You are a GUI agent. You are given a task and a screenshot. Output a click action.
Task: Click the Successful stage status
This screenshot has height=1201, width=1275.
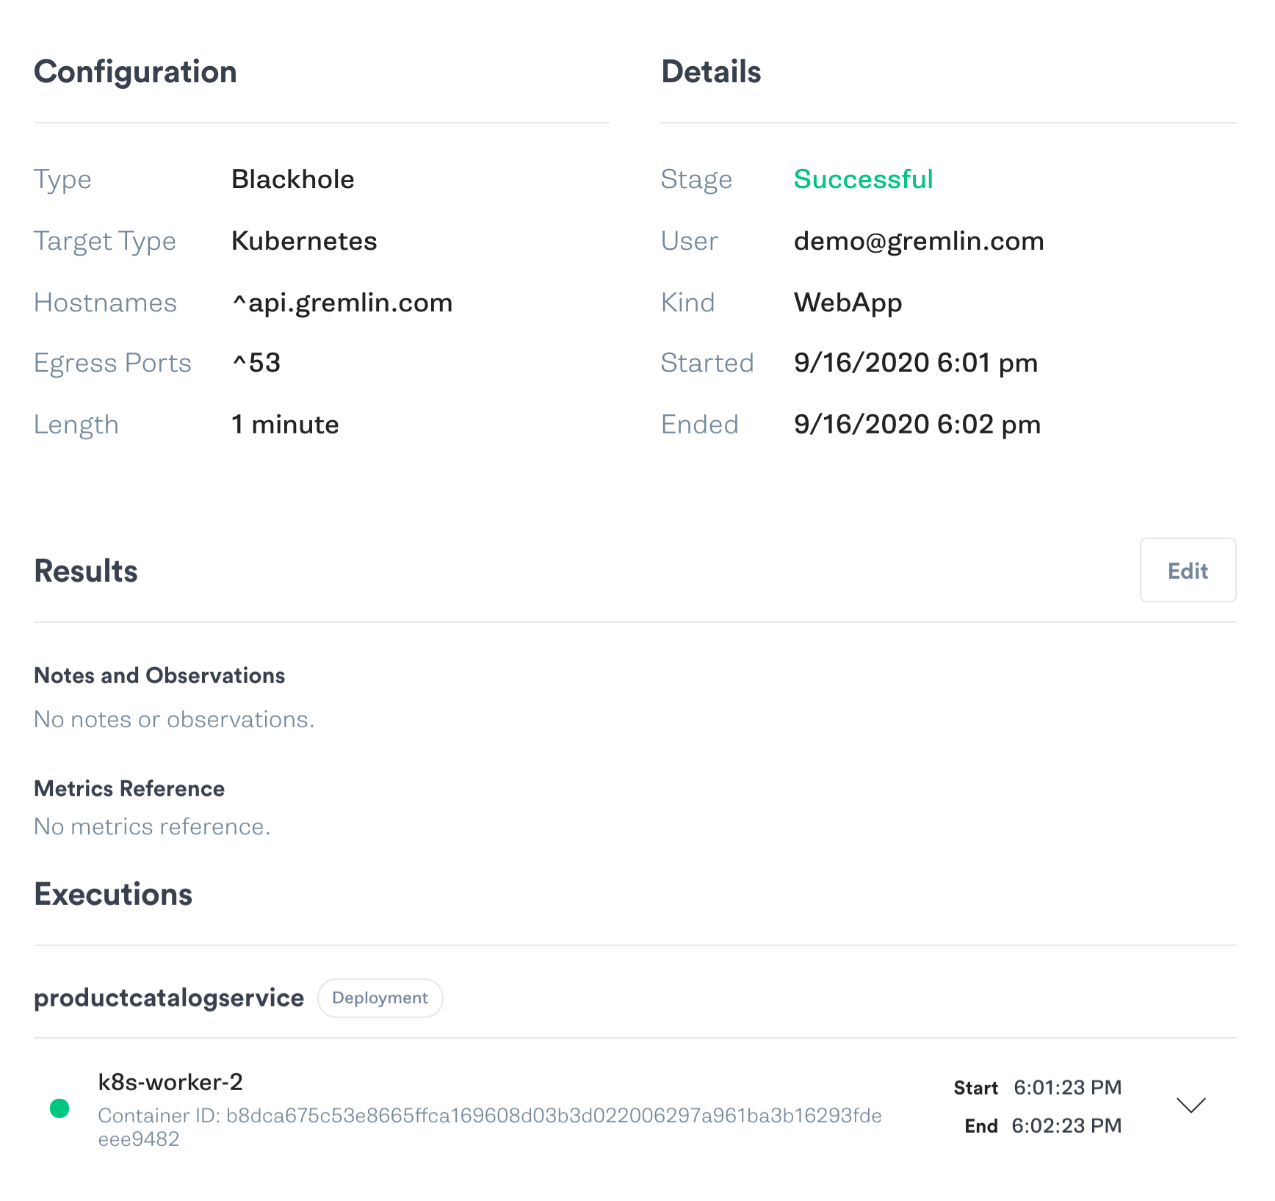click(863, 179)
